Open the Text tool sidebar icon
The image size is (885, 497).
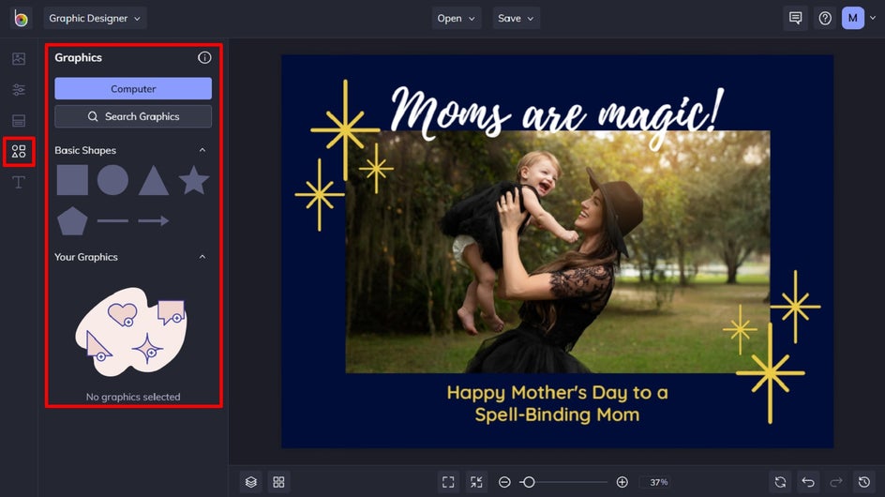click(19, 182)
